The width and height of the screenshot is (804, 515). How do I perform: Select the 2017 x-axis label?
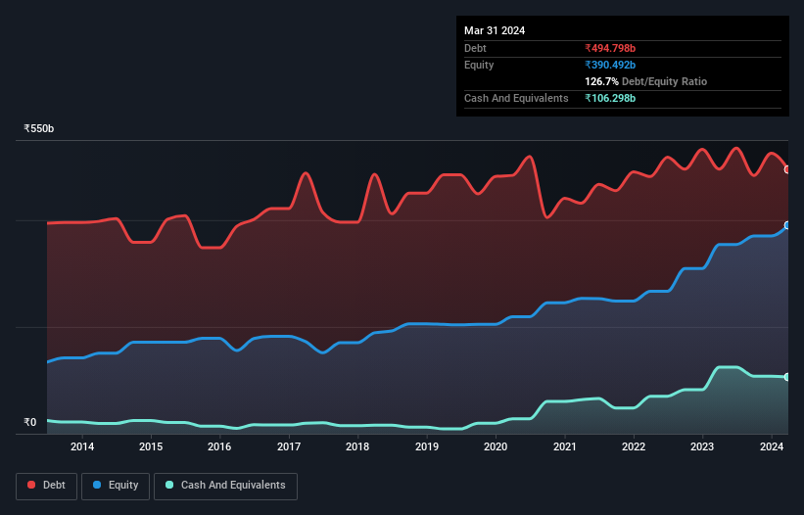[x=289, y=446]
